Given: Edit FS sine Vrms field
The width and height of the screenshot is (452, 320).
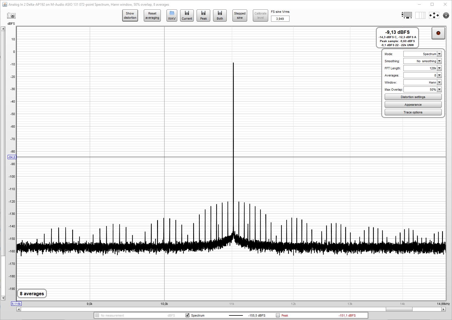Looking at the screenshot, I should click(280, 19).
